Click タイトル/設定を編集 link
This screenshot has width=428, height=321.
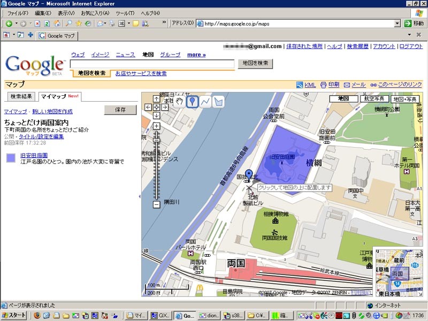click(41, 136)
